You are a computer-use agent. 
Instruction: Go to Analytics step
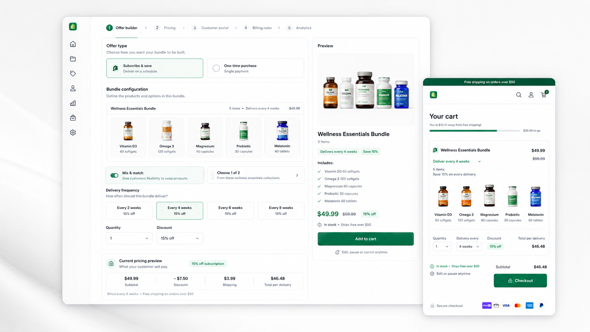(299, 28)
